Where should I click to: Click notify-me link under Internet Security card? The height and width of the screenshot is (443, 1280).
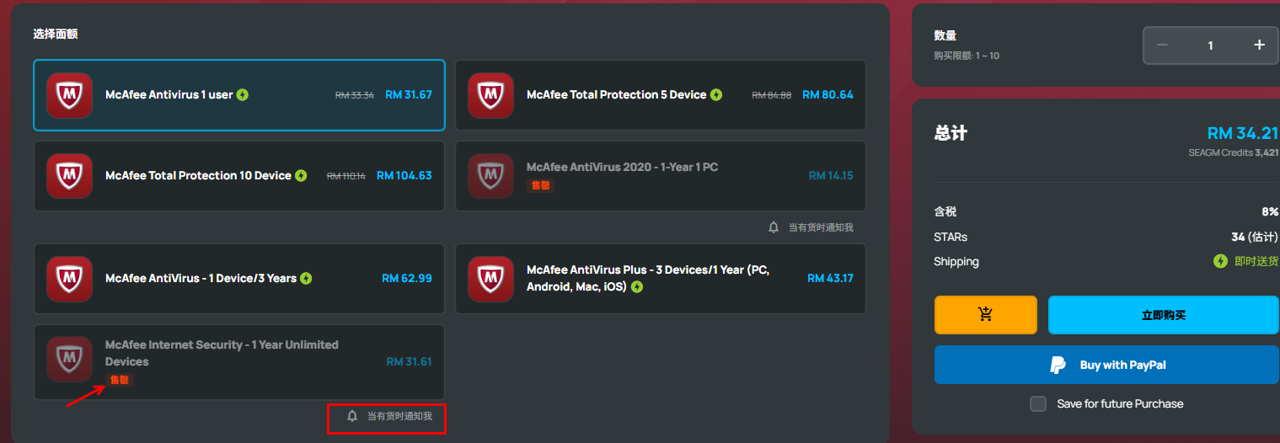399,416
